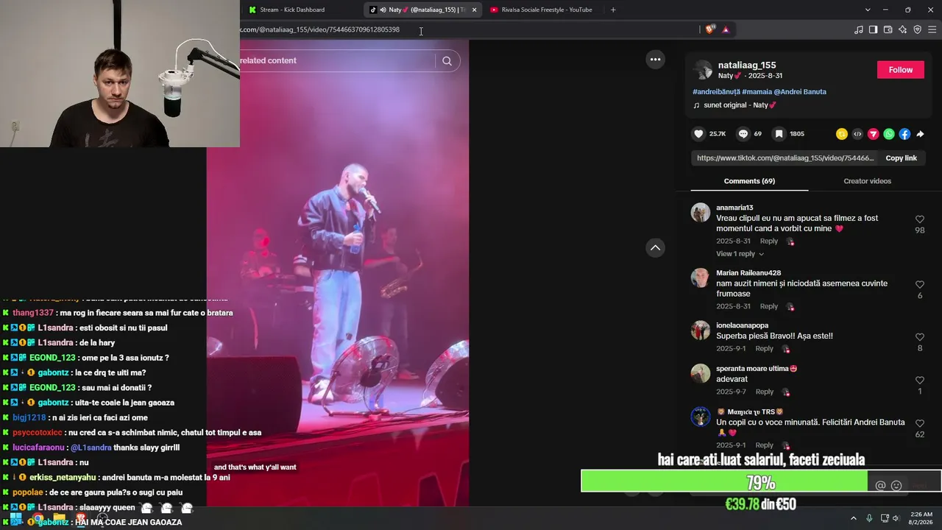Reply to ionelaoanapopa's comment
This screenshot has width=942, height=530.
click(765, 349)
